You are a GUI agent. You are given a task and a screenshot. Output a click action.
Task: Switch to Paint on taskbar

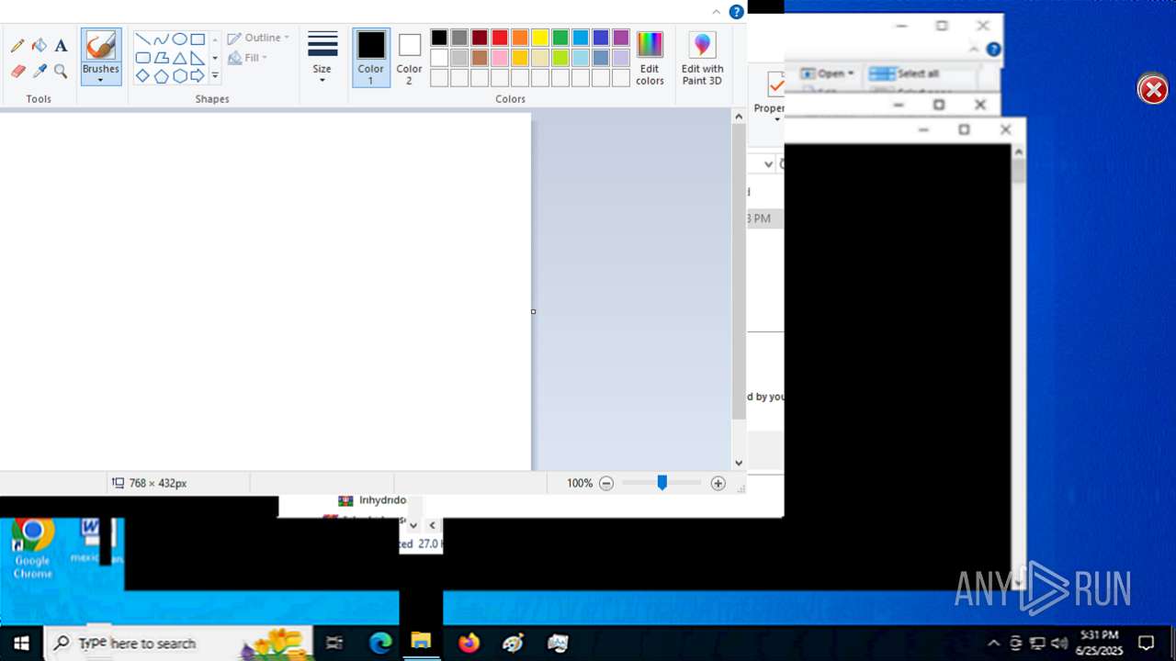pyautogui.click(x=514, y=644)
